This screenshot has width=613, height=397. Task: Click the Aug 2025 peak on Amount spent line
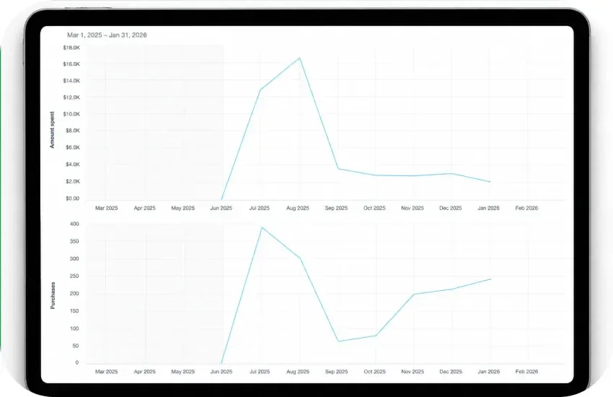(x=299, y=58)
